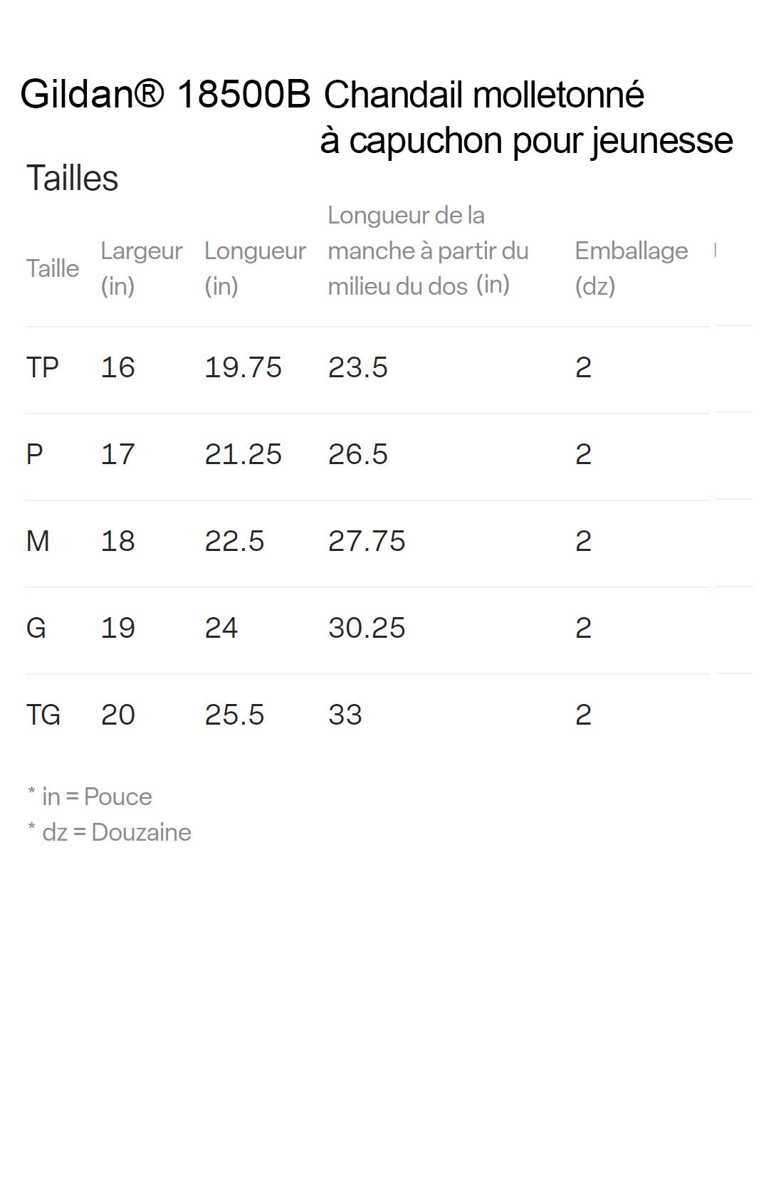
Task: Select the G size row label
Action: pos(36,629)
